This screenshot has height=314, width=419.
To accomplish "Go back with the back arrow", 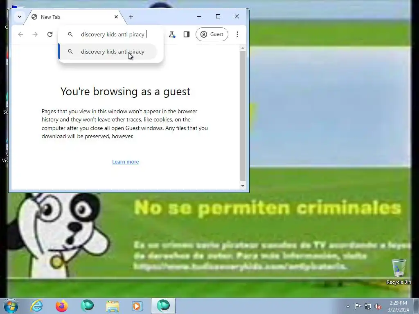I will click(x=20, y=34).
